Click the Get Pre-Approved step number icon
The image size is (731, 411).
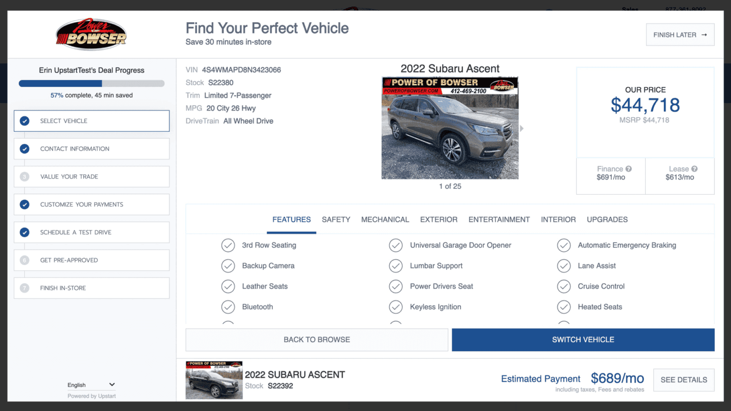pyautogui.click(x=25, y=260)
